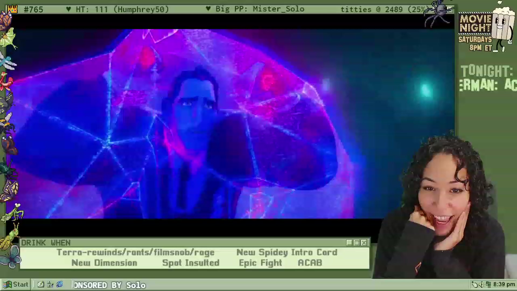Click the DRINK WHEN title bar text
Viewport: 517px width, 291px height.
[46, 243]
